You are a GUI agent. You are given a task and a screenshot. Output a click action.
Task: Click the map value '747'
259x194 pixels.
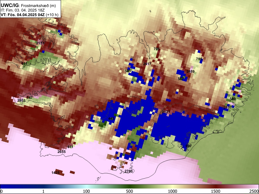point(30,98)
